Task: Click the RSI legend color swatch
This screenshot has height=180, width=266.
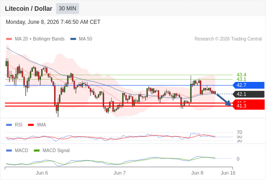Action: tap(9, 125)
